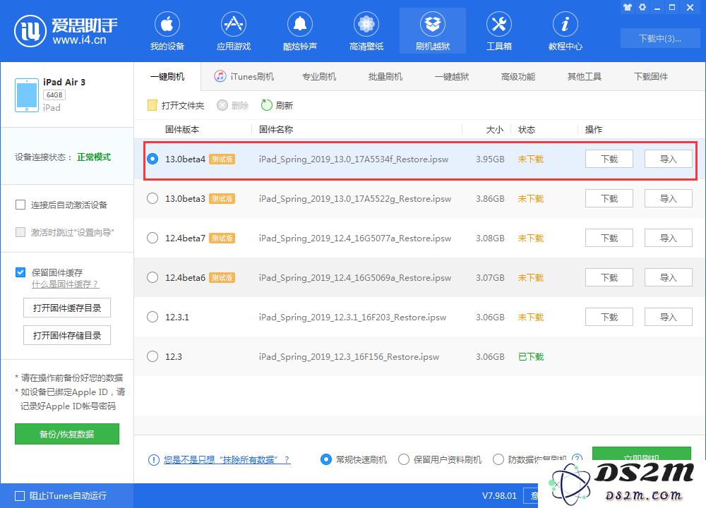Viewport: 706px width, 508px height.
Task: Download the 13.0beta3 firmware
Action: click(x=609, y=198)
